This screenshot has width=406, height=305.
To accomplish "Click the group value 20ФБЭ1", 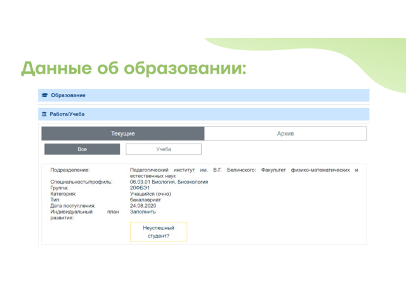I will coord(140,188).
